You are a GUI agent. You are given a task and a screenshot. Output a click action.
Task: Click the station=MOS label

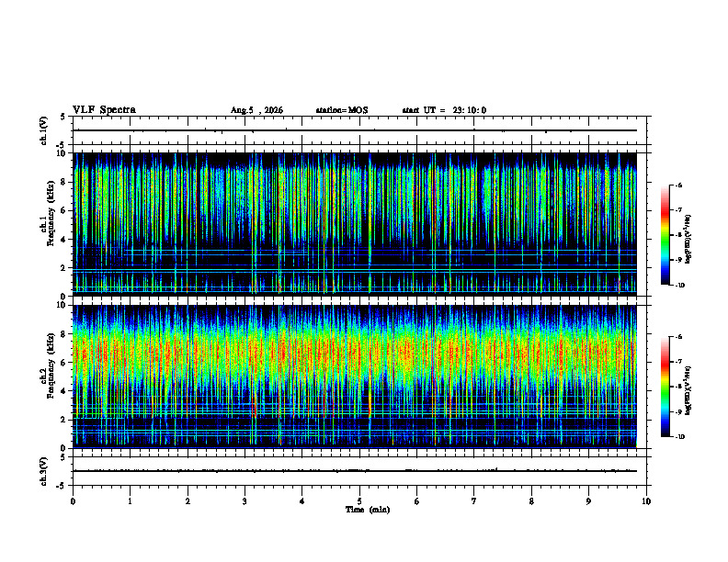(342, 110)
